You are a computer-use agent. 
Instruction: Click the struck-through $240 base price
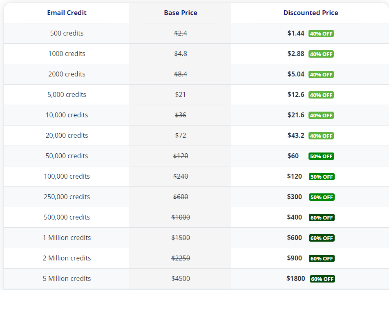coord(181,176)
